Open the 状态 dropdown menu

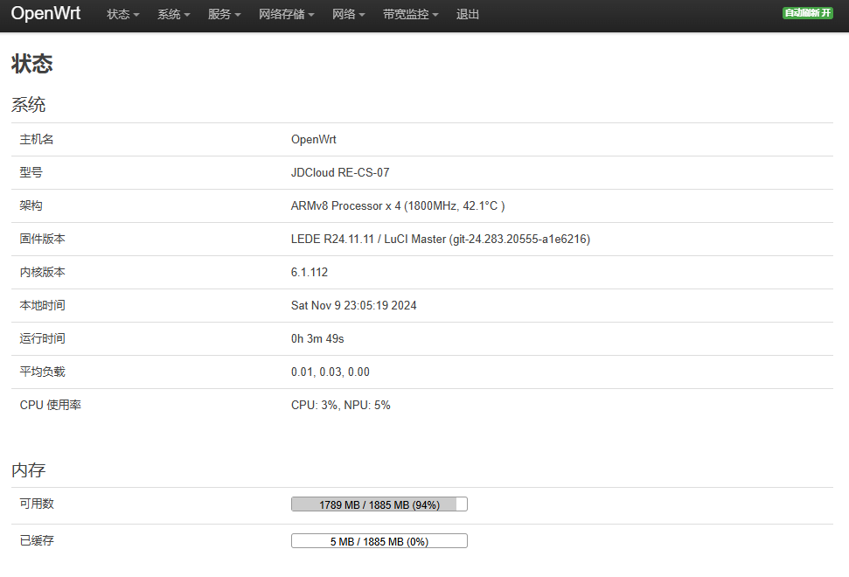[x=122, y=15]
